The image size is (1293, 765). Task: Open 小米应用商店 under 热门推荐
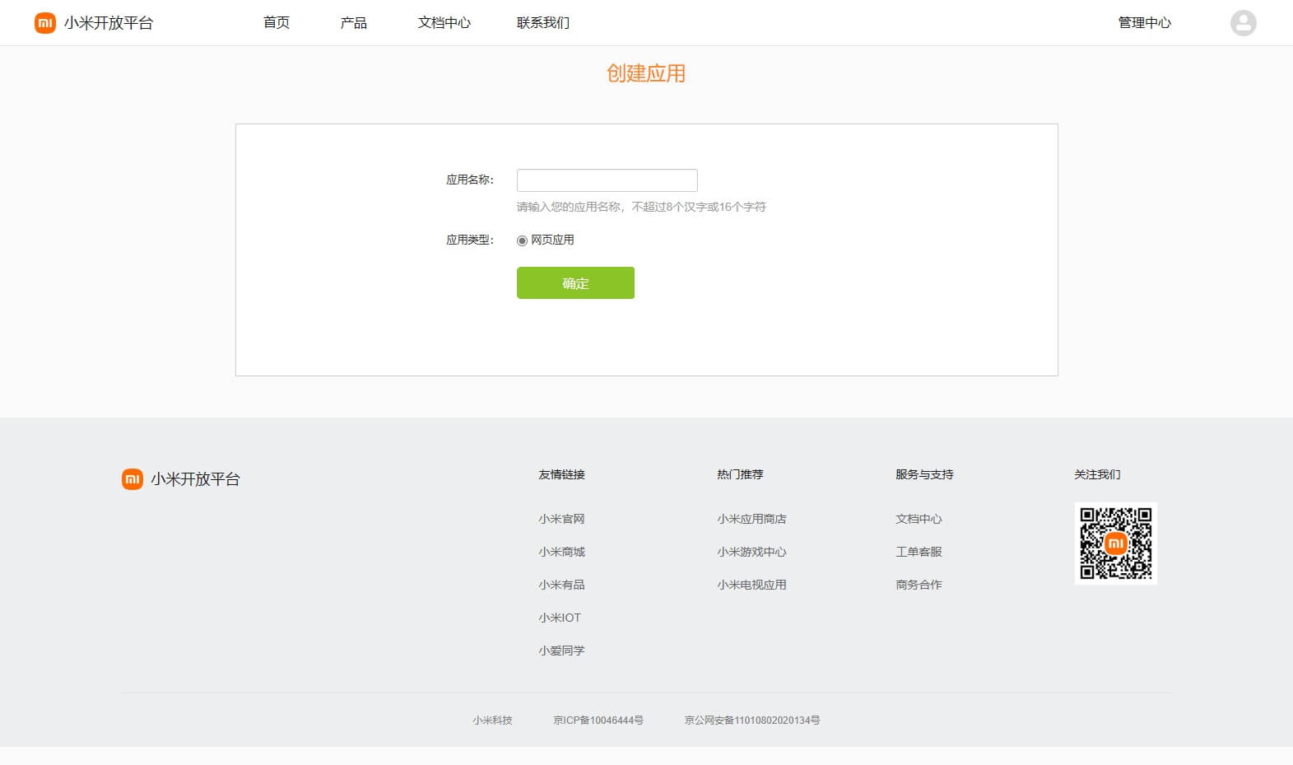(751, 519)
